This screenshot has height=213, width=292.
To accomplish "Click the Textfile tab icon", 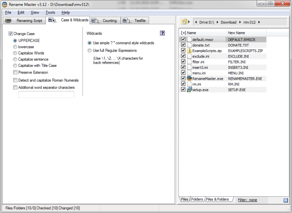I will coord(127,21).
